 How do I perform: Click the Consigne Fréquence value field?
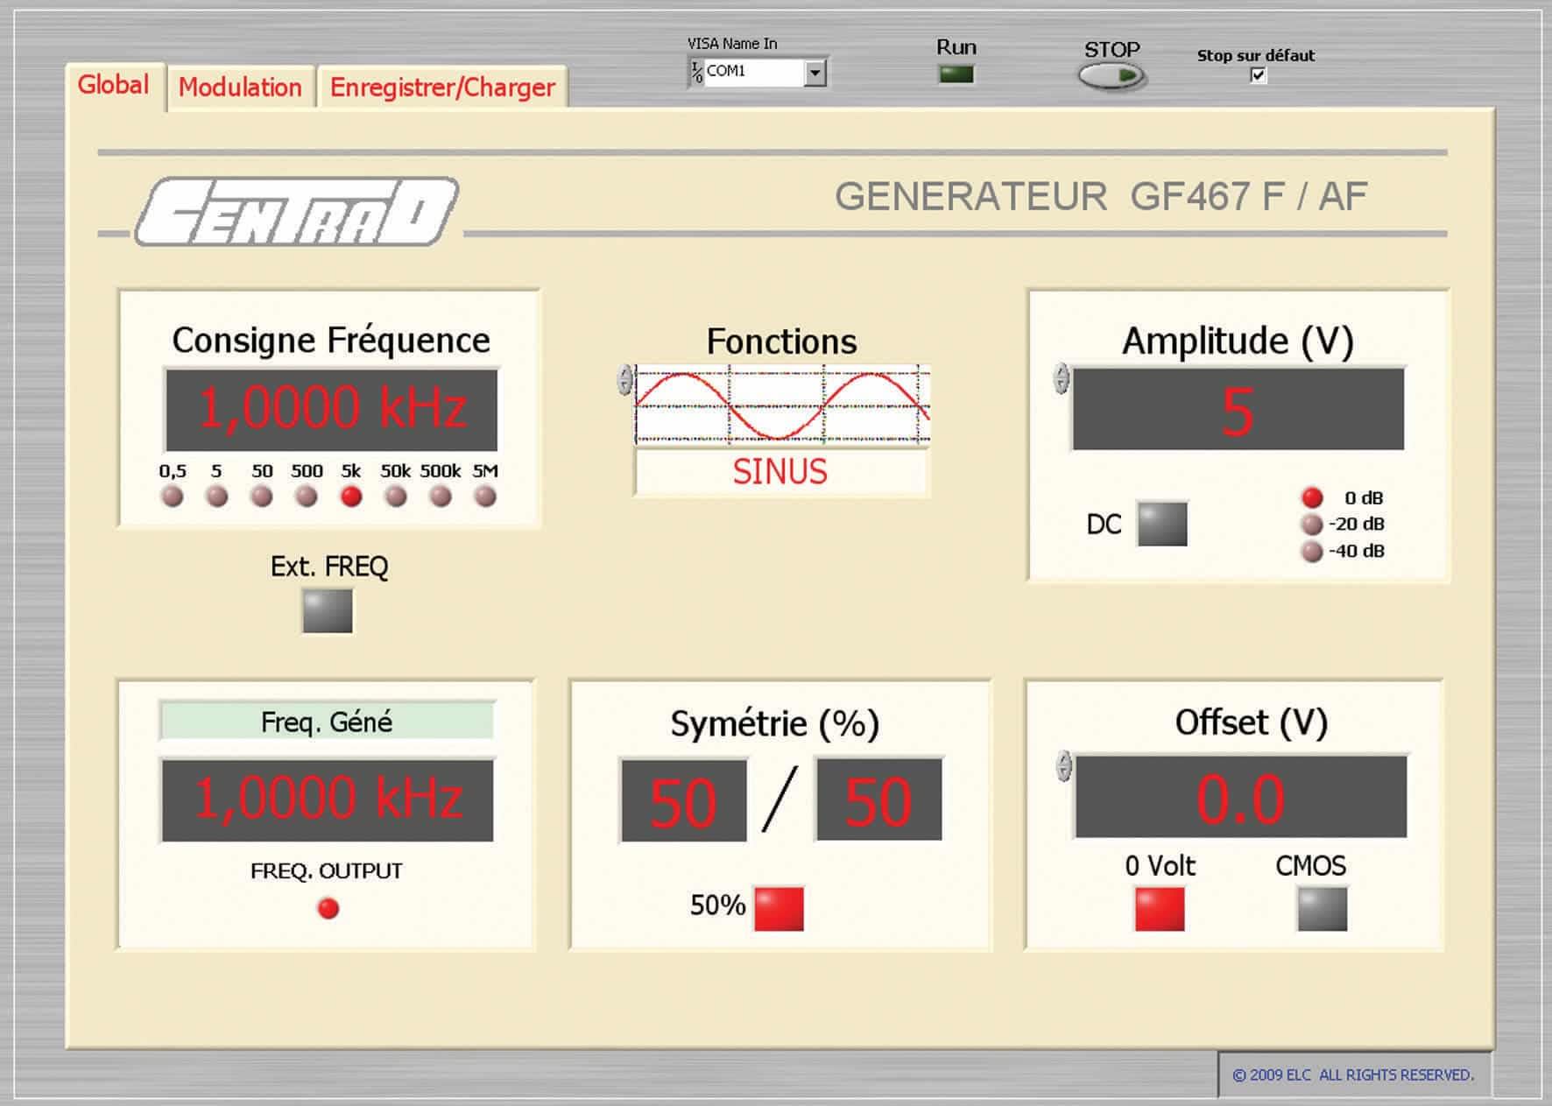point(332,409)
